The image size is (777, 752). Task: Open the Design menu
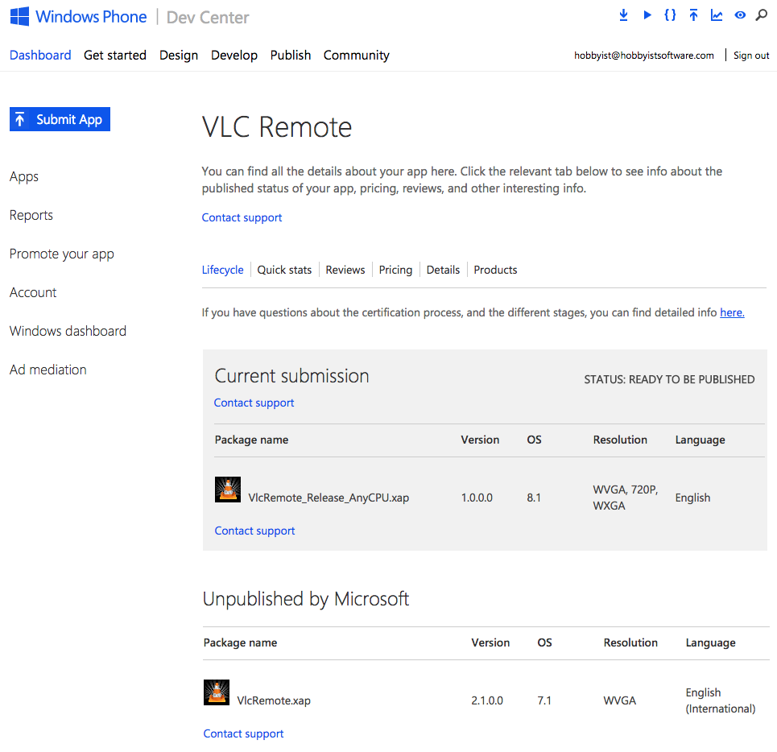pos(179,55)
